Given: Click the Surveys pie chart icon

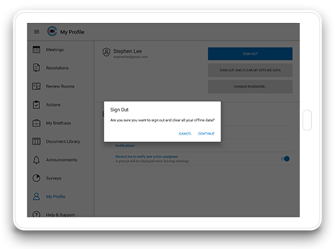Looking at the screenshot, I should pos(37,178).
